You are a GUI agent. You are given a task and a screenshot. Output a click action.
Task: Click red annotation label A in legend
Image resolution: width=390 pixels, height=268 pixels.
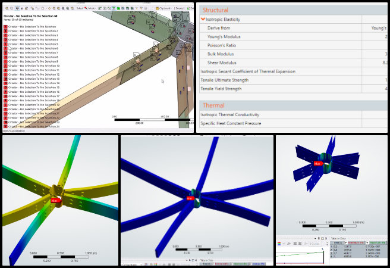(x=5, y=27)
